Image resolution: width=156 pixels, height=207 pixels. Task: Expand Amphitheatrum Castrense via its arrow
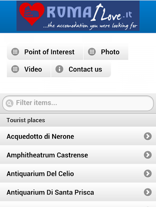(148, 155)
